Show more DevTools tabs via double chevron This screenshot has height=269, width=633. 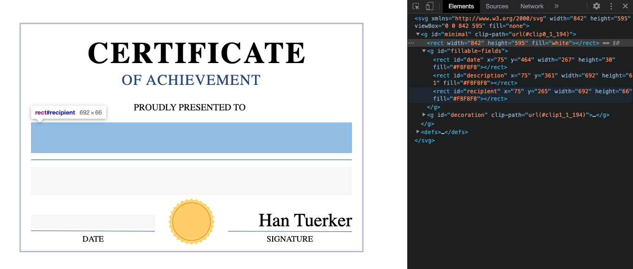click(556, 6)
